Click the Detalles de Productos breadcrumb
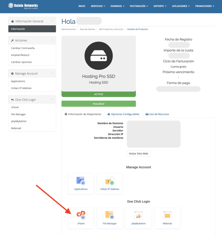Viewport: 222px width, 235px height. tap(138, 29)
